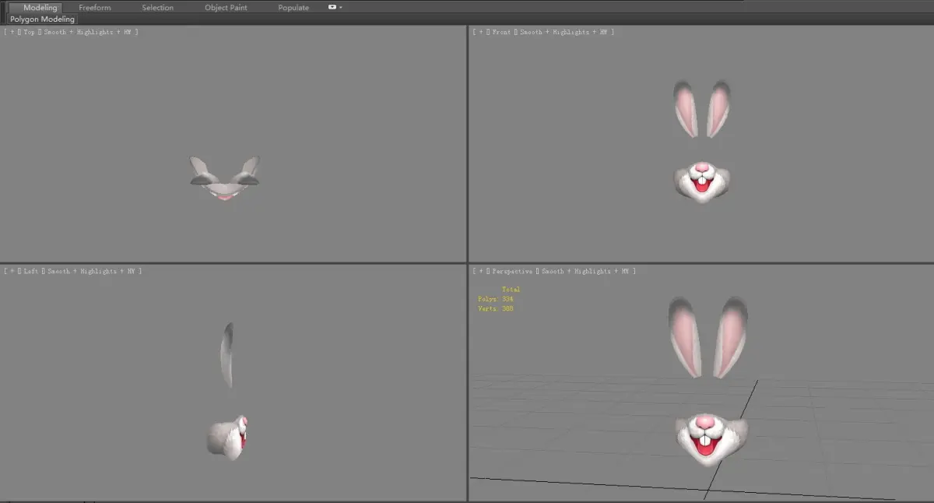Click the Perspective viewport view label
The image size is (934, 503).
pyautogui.click(x=513, y=271)
